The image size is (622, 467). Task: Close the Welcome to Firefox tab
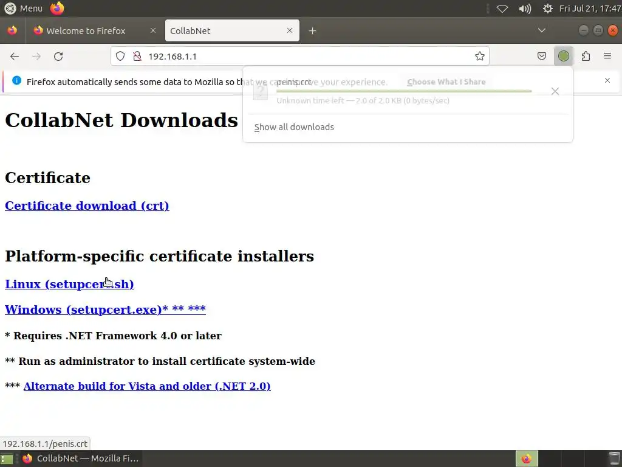pos(152,30)
